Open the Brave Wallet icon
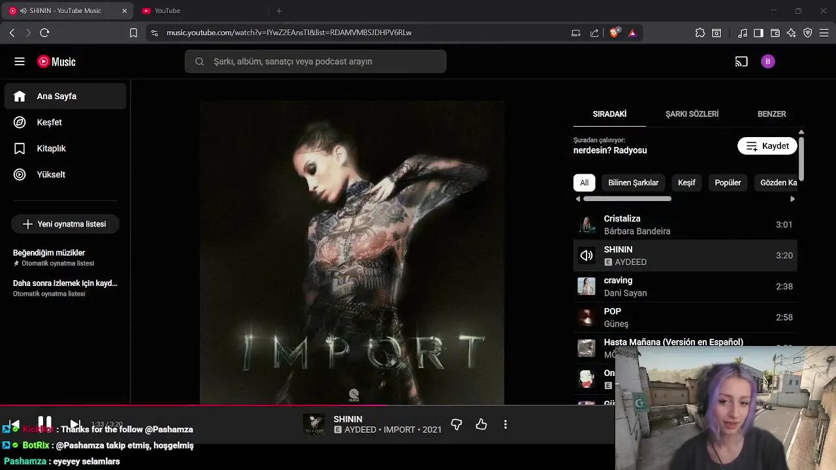The width and height of the screenshot is (836, 470). click(x=775, y=33)
